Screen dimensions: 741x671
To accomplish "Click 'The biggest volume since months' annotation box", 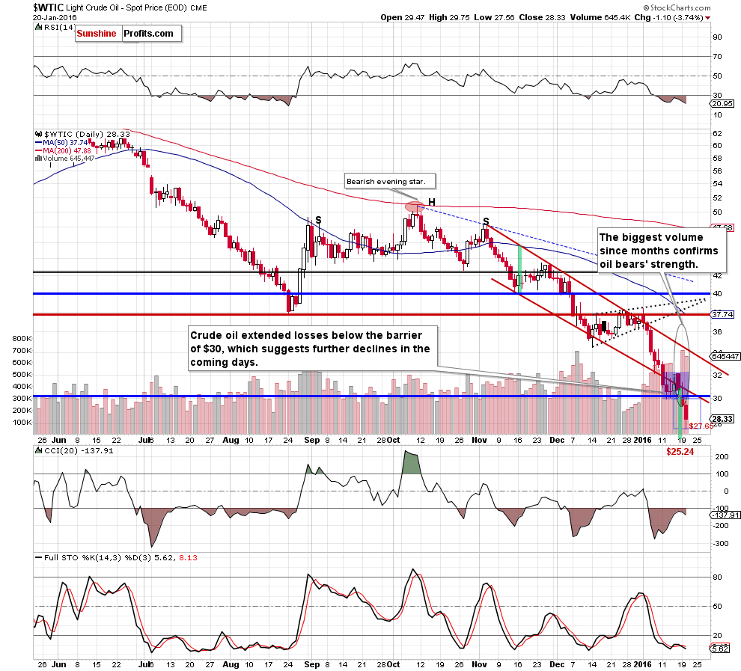I will tap(662, 251).
